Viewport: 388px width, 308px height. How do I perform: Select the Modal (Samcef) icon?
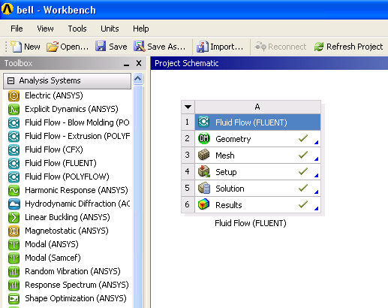tap(14, 258)
